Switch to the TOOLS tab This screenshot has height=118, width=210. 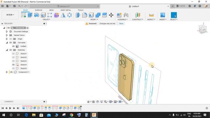(x=80, y=10)
